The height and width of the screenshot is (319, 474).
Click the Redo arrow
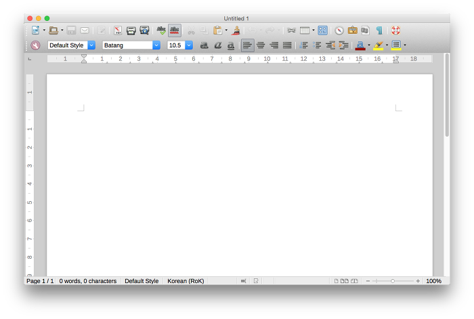click(x=270, y=30)
